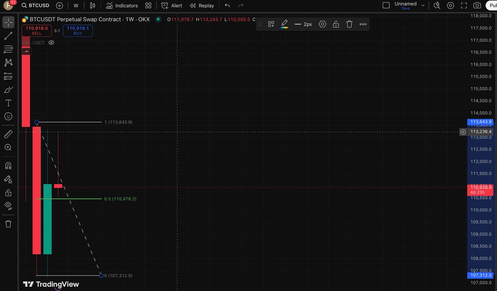Image resolution: width=497 pixels, height=291 pixels.
Task: Take a chart snapshot with the camera icon
Action: (x=477, y=5)
